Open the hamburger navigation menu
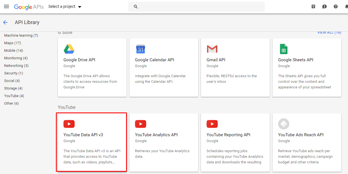The width and height of the screenshot is (348, 174). click(x=6, y=6)
